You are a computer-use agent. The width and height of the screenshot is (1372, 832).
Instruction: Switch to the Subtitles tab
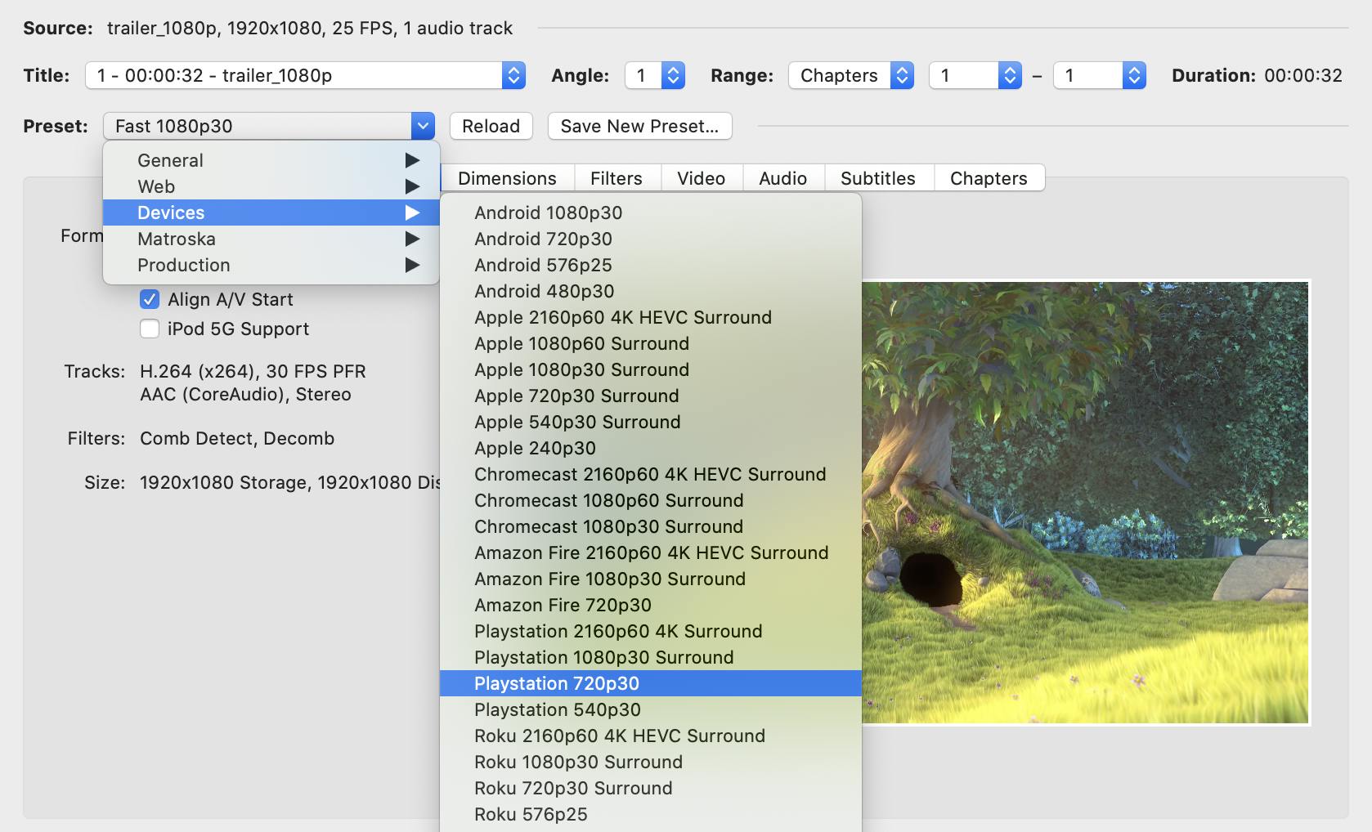coord(878,178)
